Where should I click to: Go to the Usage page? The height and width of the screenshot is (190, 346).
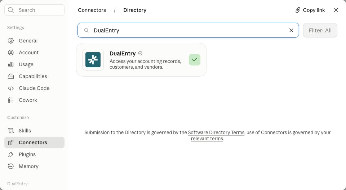35,64
